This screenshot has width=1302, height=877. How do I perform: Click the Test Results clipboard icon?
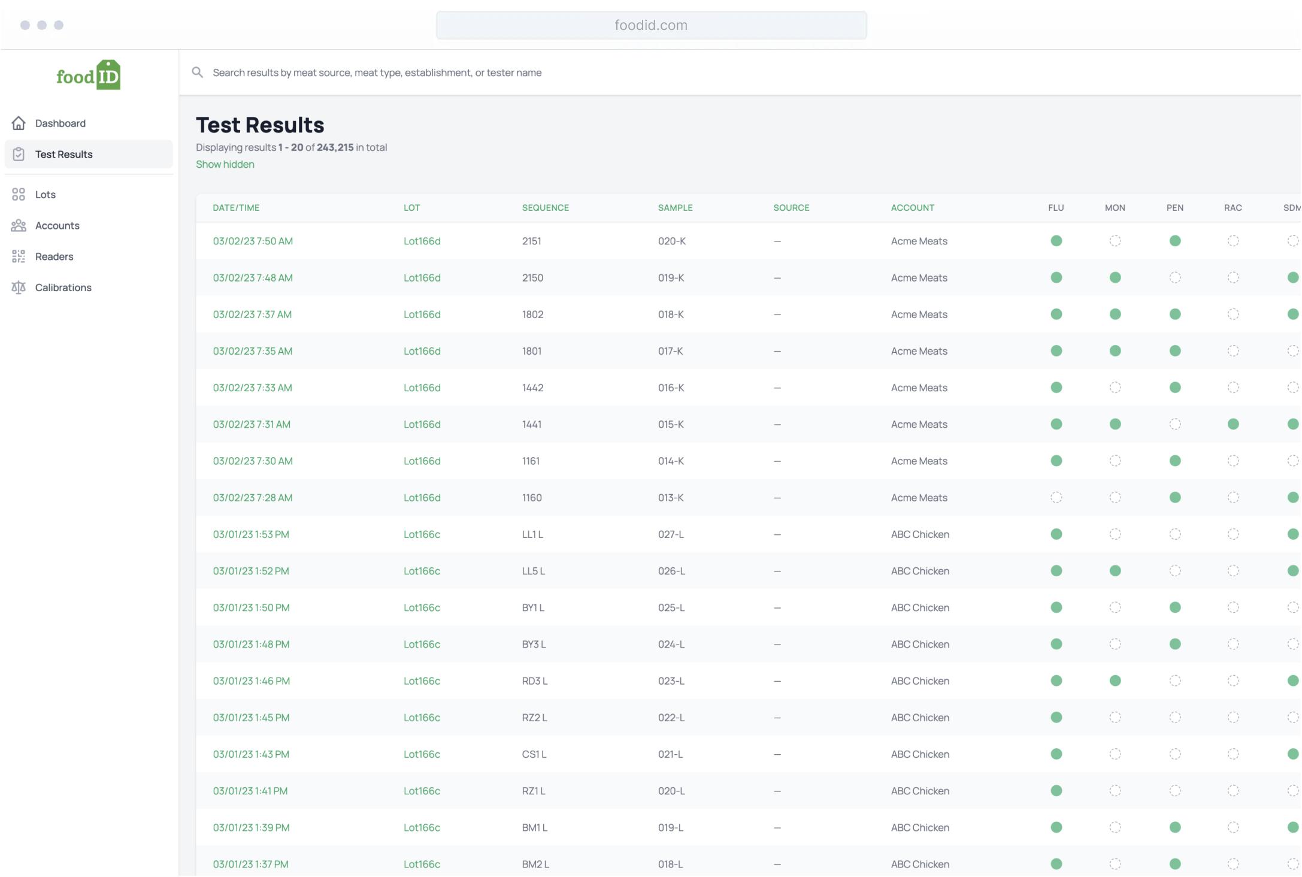tap(19, 155)
